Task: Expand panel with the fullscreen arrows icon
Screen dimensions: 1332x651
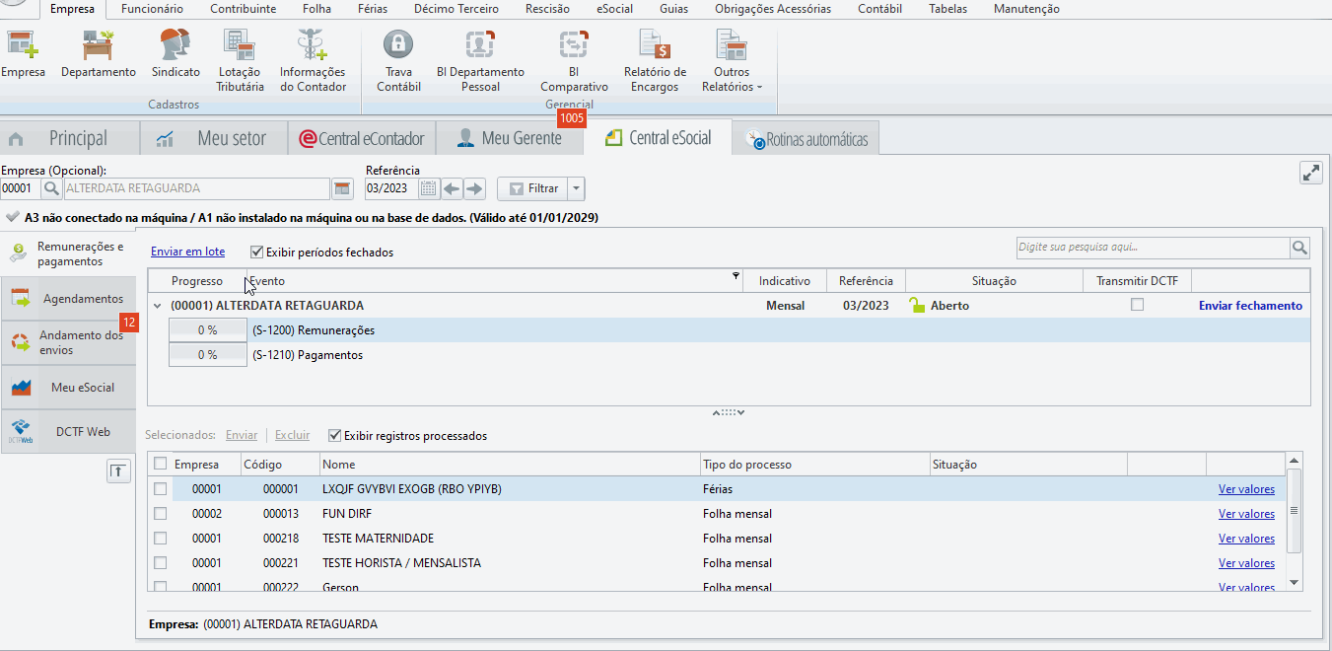Action: tap(1311, 173)
